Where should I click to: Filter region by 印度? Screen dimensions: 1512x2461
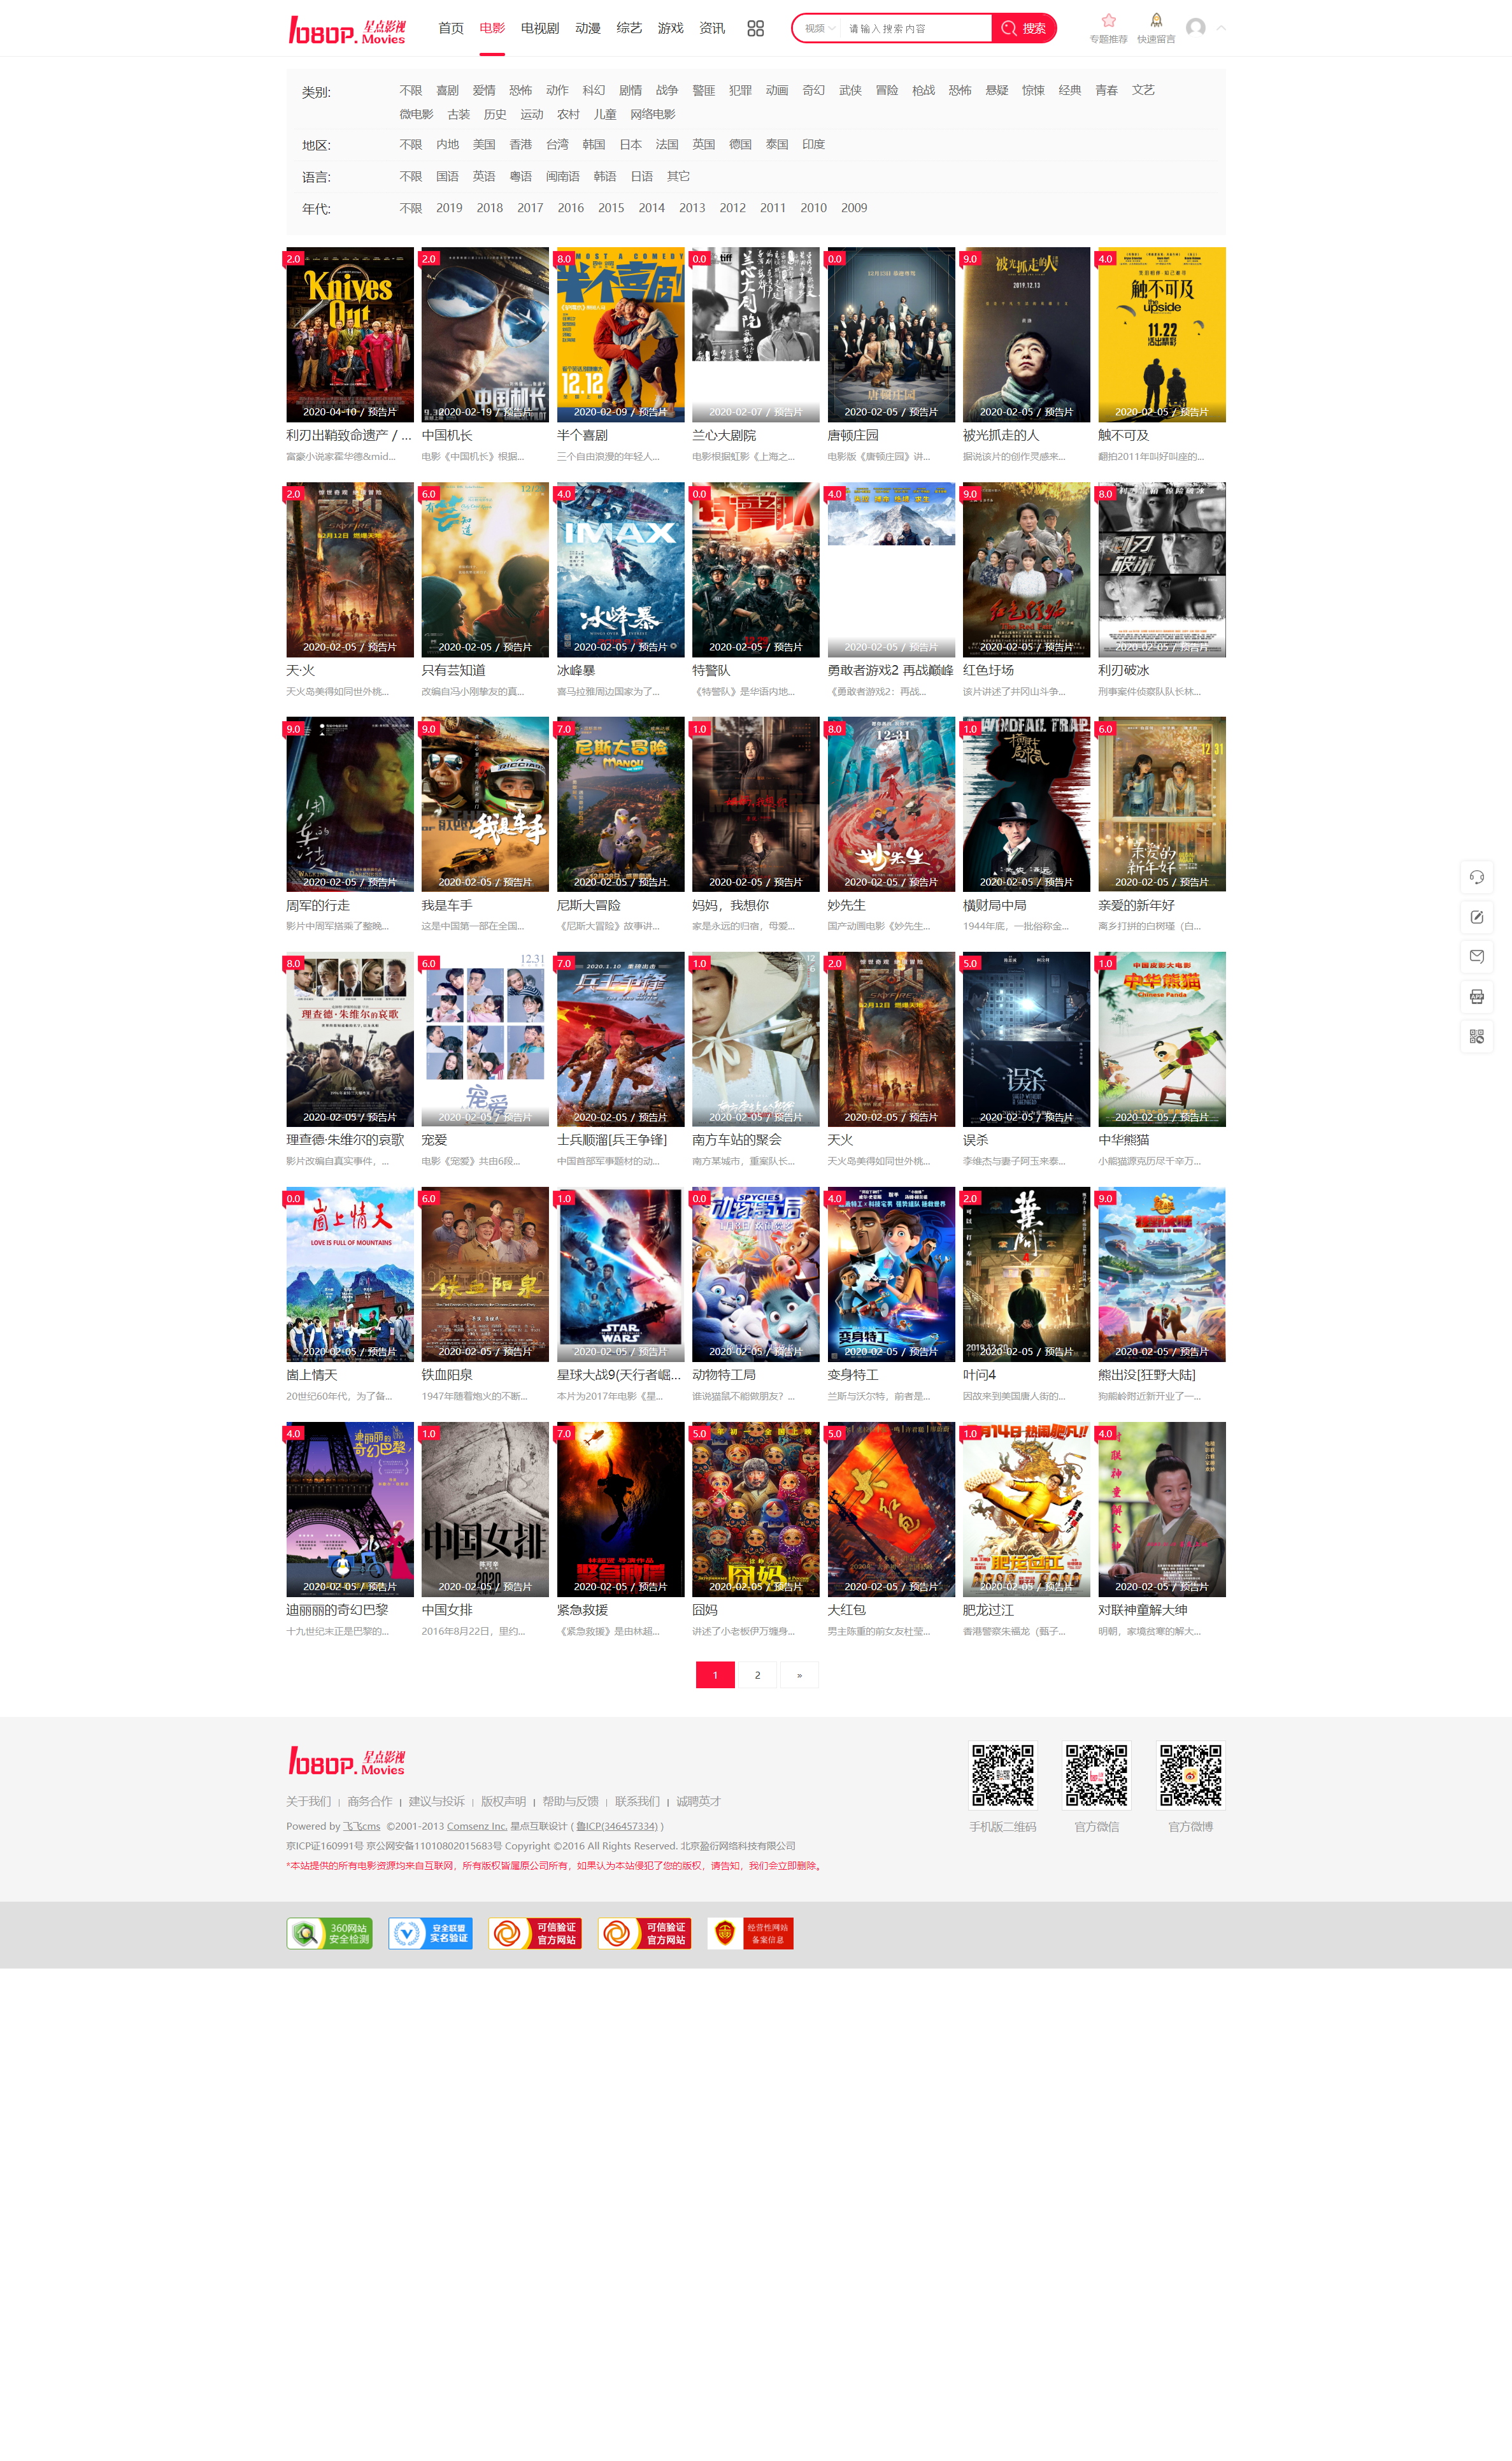(814, 144)
